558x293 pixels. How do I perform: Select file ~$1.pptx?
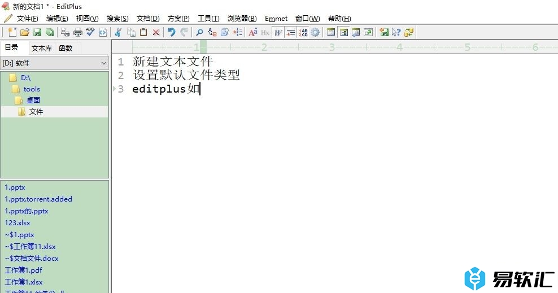(20, 235)
